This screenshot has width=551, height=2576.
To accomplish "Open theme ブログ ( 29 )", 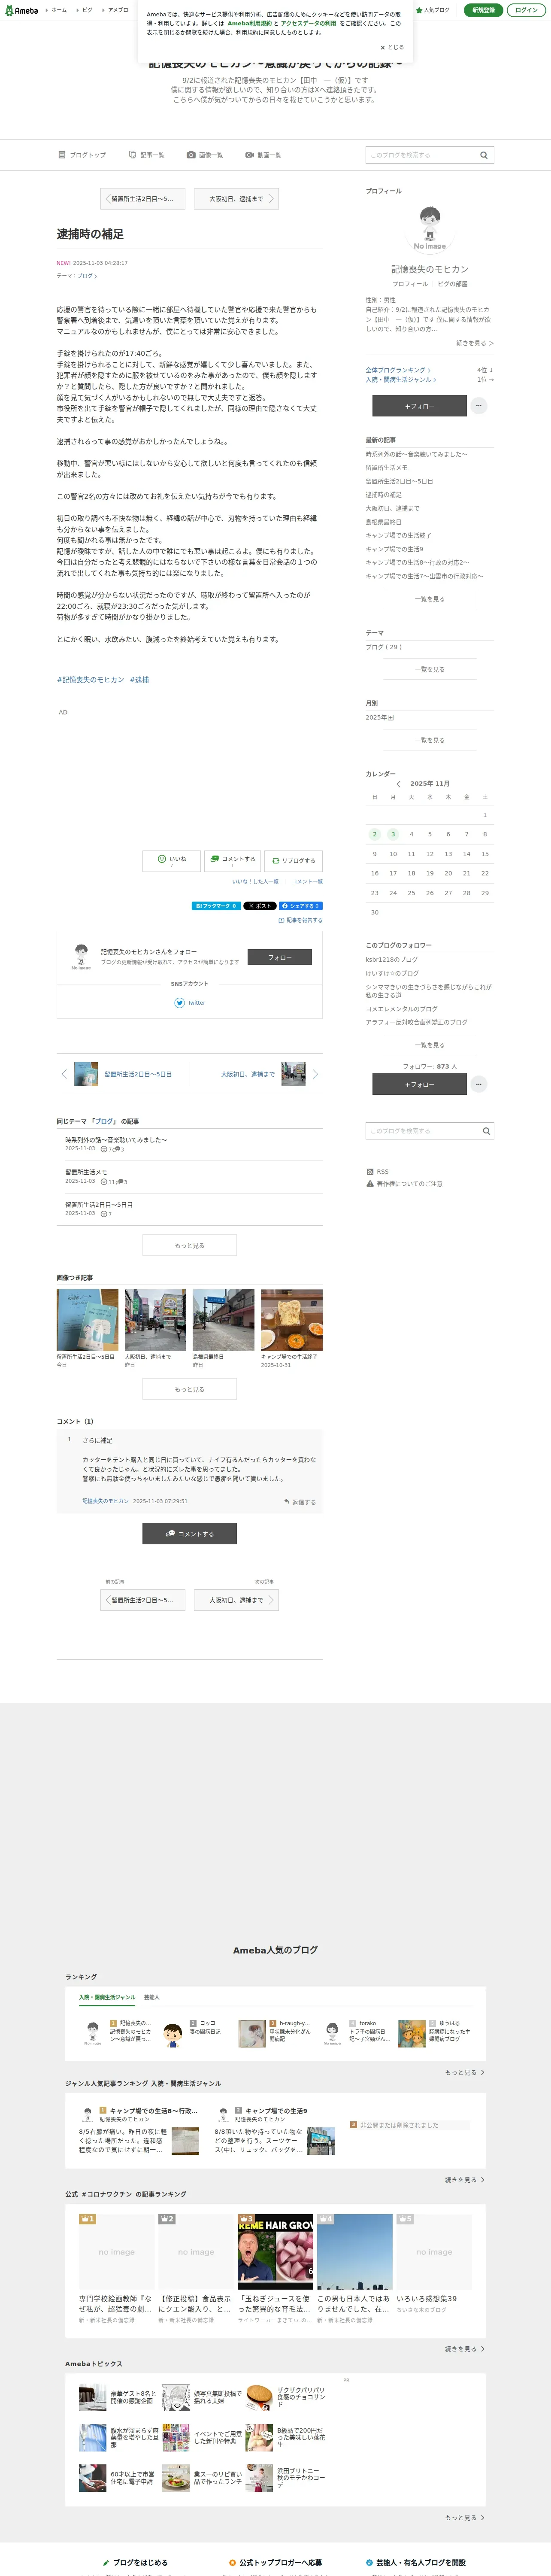I will pyautogui.click(x=384, y=647).
